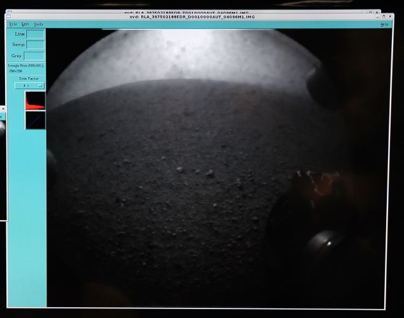Click the Grey value field
404x318 pixels.
coord(34,56)
